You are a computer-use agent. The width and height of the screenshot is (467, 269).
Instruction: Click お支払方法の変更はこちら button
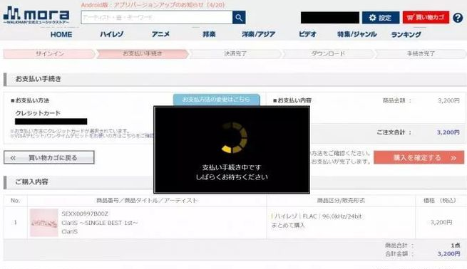click(x=217, y=100)
